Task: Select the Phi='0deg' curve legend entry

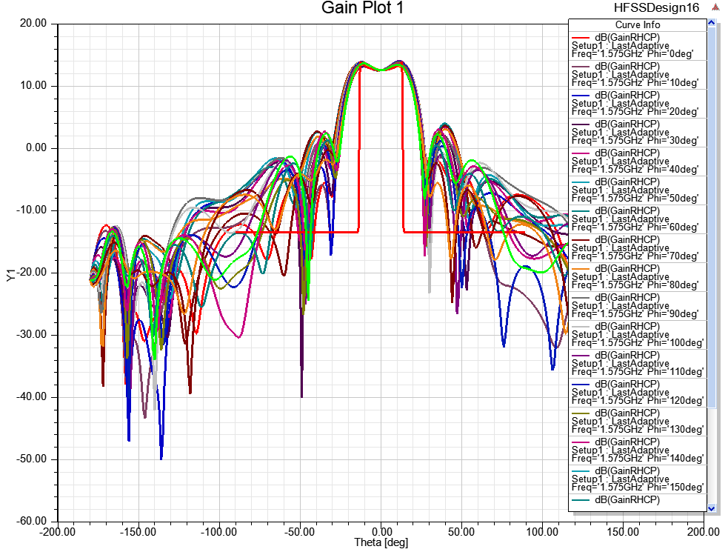Action: (638, 45)
